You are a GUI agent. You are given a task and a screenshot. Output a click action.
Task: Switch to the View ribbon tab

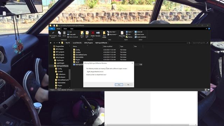[x=72, y=29]
